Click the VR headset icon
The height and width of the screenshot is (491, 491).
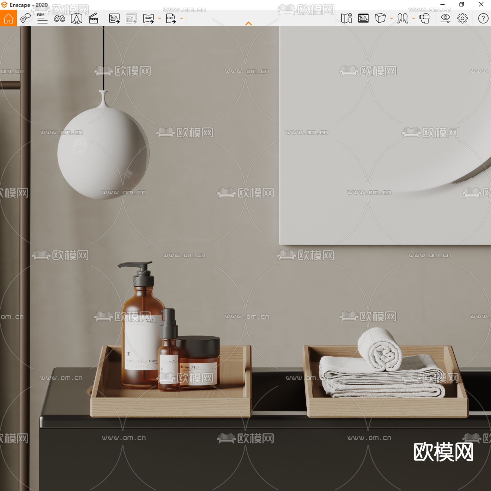(x=425, y=18)
